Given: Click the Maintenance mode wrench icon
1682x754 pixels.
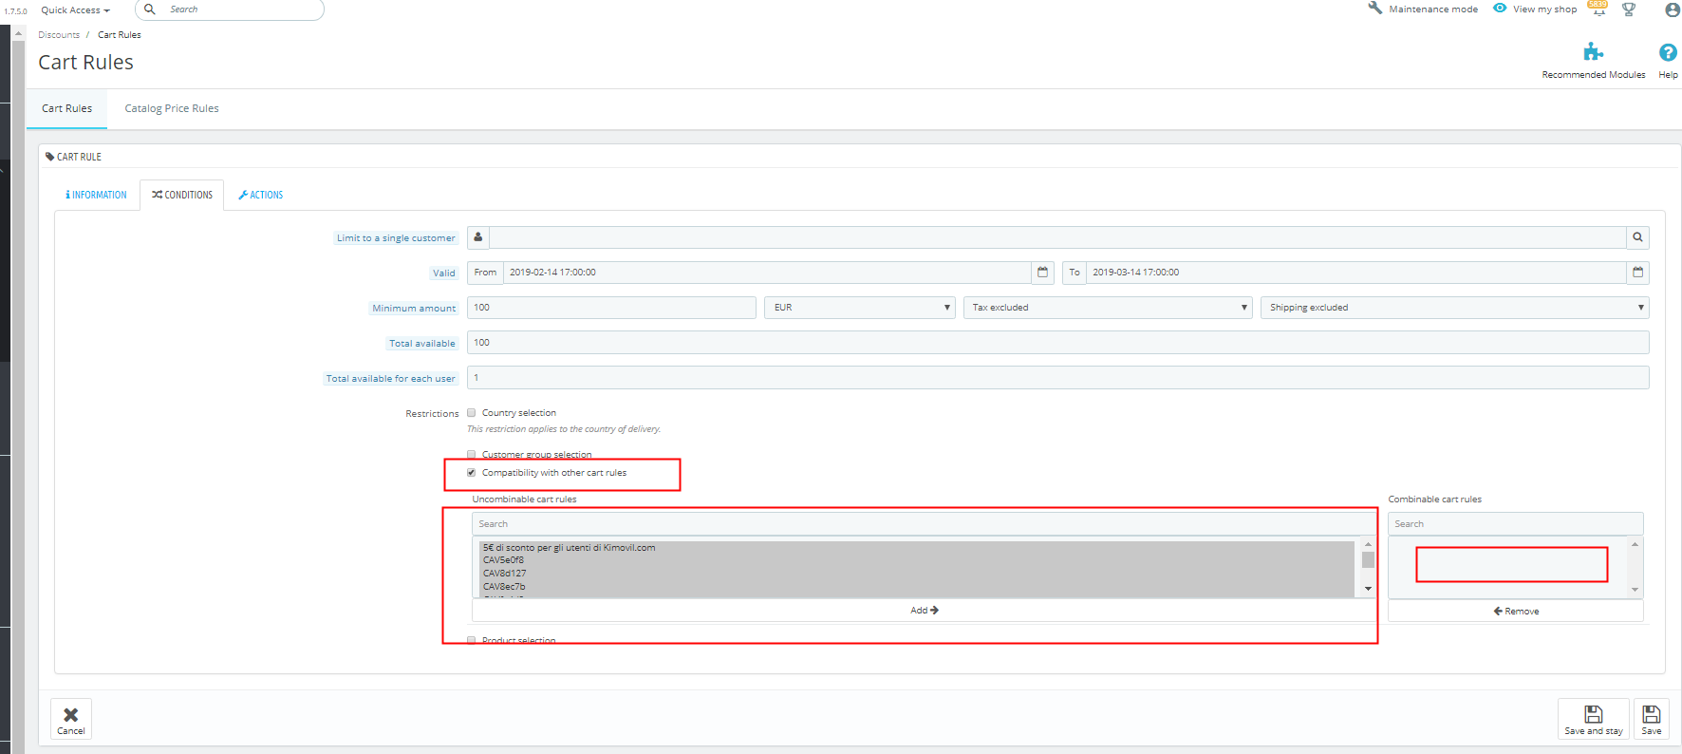Looking at the screenshot, I should click(1374, 8).
